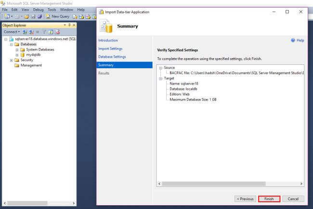Click the New Query toolbar button
This screenshot has height=209, width=313.
click(57, 16)
